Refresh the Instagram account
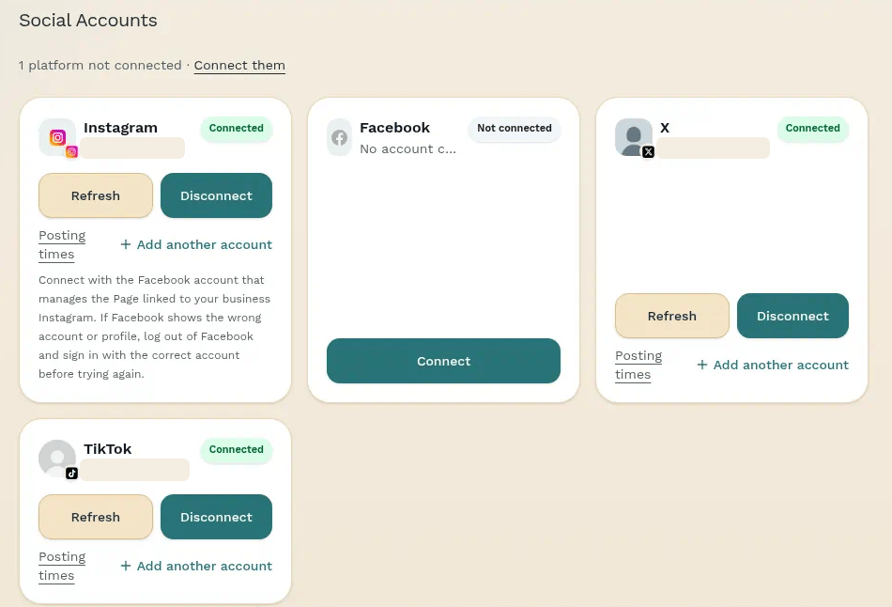892x607 pixels. (96, 195)
